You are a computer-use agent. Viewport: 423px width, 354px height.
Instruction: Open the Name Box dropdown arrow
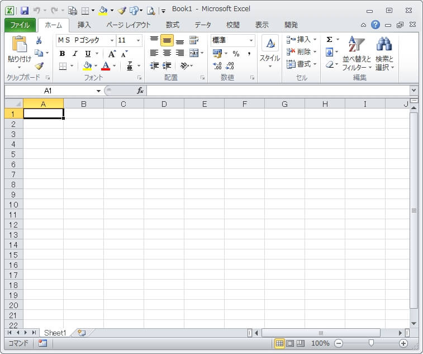[x=98, y=91]
